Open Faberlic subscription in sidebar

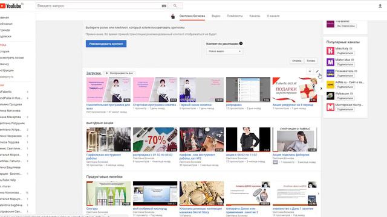[x=6, y=92]
